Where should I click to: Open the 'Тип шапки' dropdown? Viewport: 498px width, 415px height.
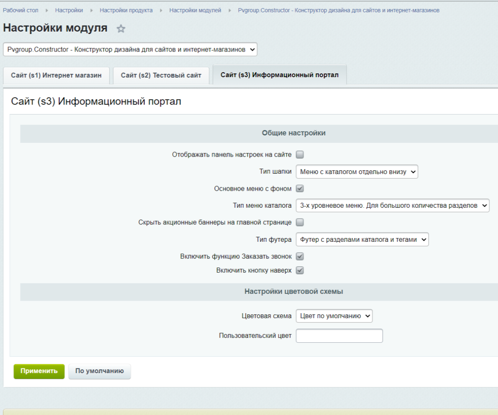[356, 172]
